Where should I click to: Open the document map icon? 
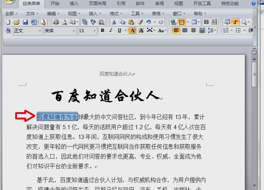tap(227, 22)
